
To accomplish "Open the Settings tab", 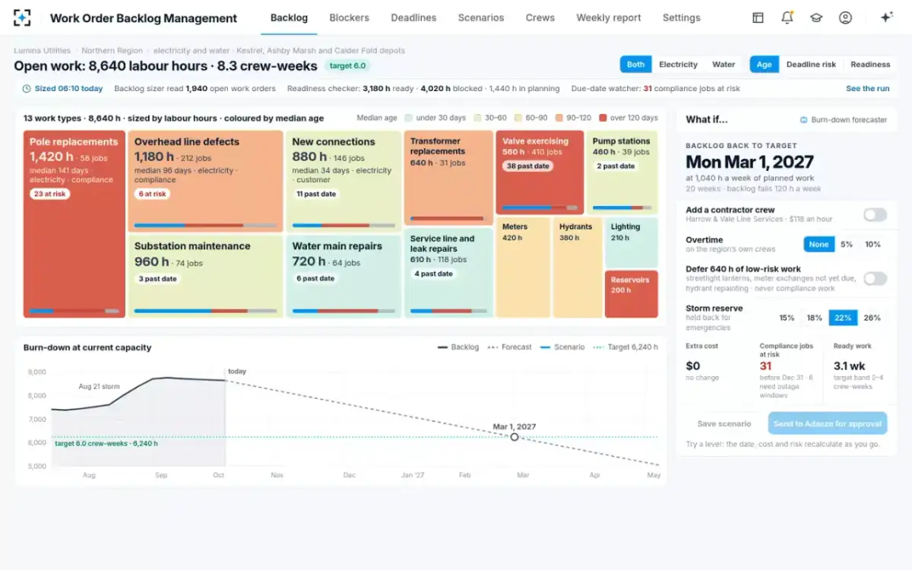I will (x=682, y=17).
